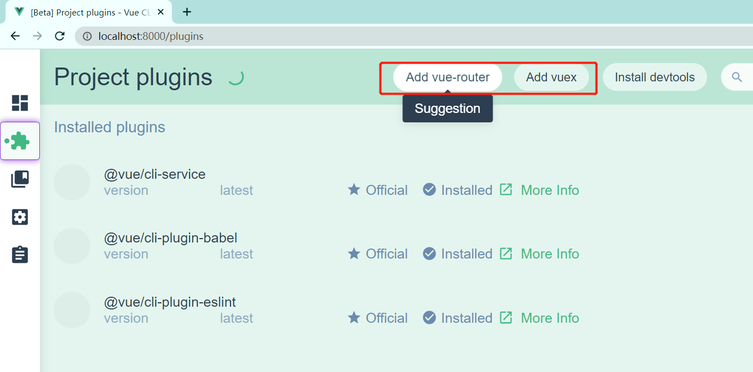Screen dimensions: 753x372
Task: Open the Configuration gear sidebar icon
Action: [x=20, y=217]
